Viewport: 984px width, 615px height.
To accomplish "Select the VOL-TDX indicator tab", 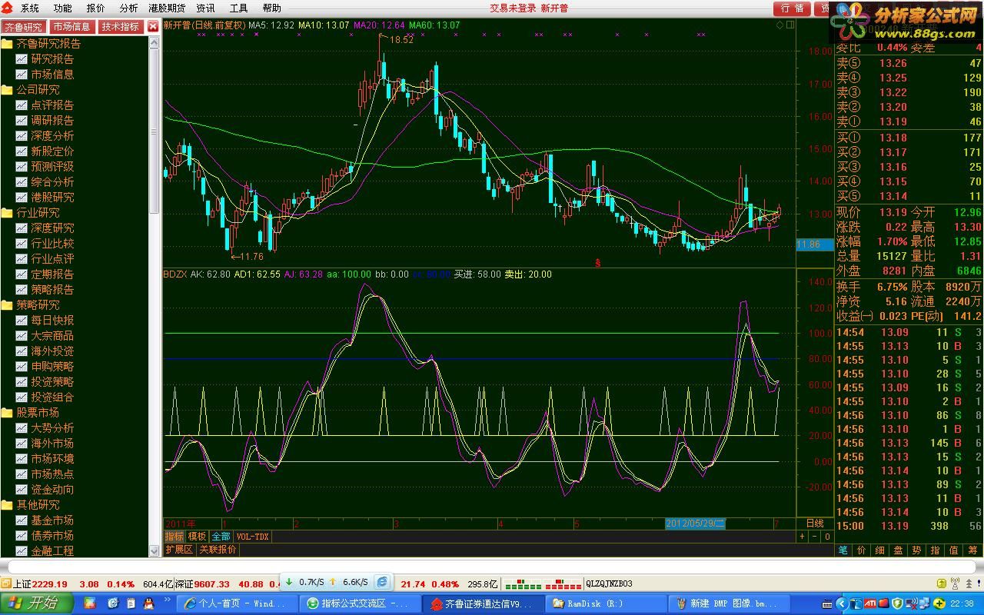I will [253, 537].
